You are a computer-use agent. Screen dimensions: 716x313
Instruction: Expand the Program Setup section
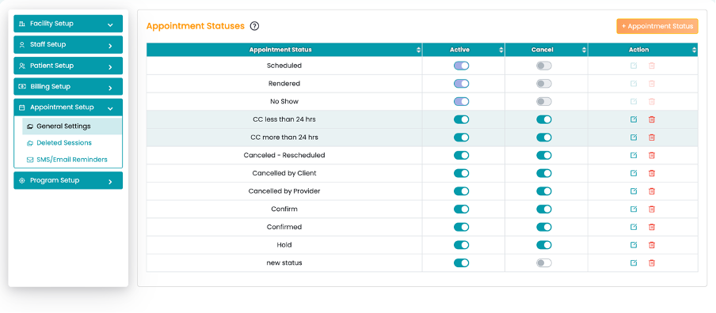pyautogui.click(x=68, y=180)
